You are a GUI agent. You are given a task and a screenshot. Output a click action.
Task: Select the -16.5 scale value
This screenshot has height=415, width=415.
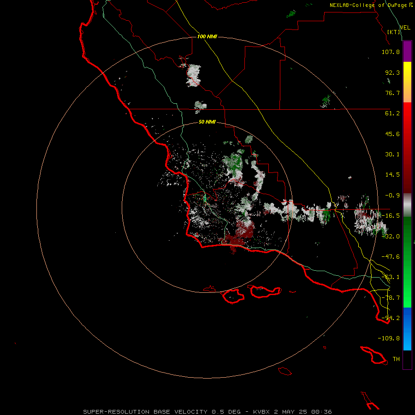(x=391, y=216)
